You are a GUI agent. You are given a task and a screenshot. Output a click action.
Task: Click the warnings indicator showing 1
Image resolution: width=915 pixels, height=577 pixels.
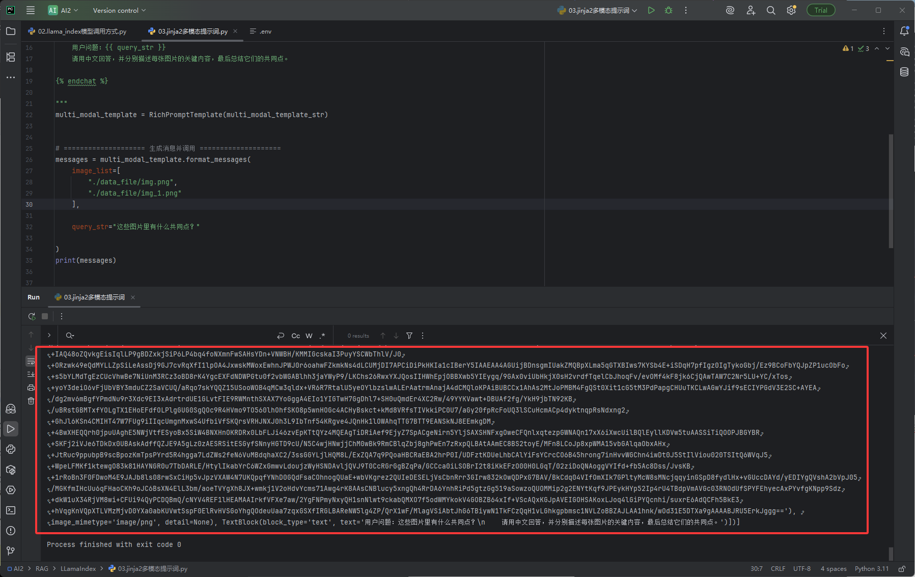tap(848, 48)
